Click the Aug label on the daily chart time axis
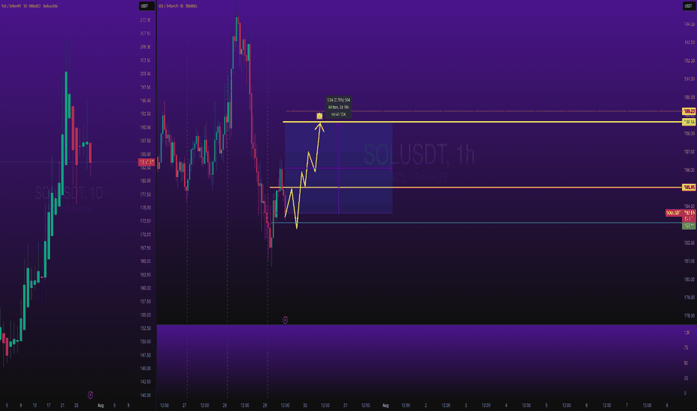Image resolution: width=697 pixels, height=411 pixels. point(100,405)
